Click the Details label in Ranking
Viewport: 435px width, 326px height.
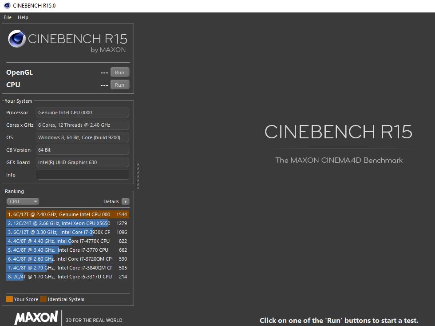[111, 201]
